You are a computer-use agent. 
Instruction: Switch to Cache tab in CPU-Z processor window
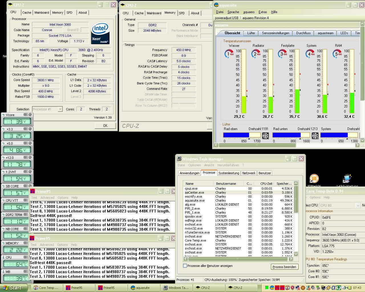tap(27, 13)
